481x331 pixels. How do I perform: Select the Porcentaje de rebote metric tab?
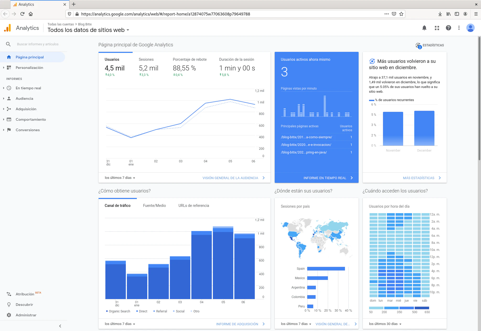[x=190, y=59]
